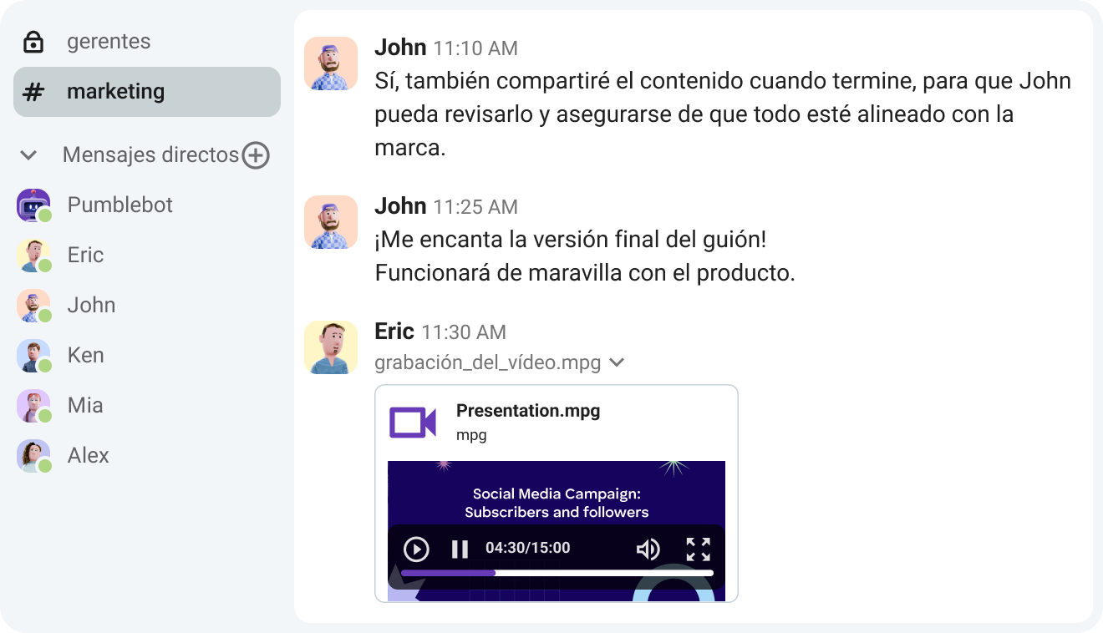Click John's name above his 11:25 AM message
Viewport: 1103px width, 633px height.
pos(400,206)
